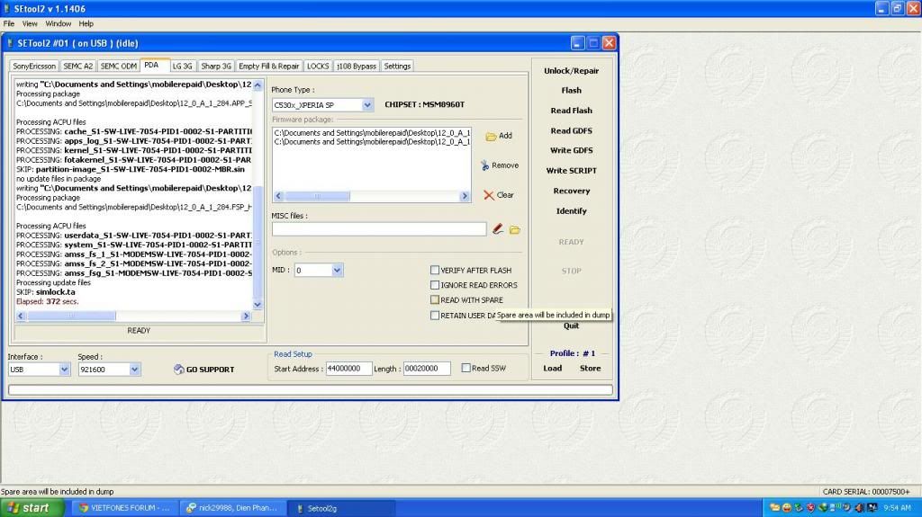Click the red X Clear icon
Image resolution: width=922 pixels, height=517 pixels.
[x=489, y=195]
